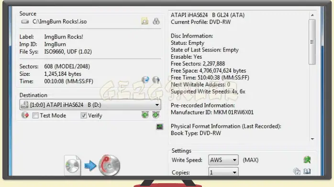Click the source image file disc icon

click(x=73, y=166)
